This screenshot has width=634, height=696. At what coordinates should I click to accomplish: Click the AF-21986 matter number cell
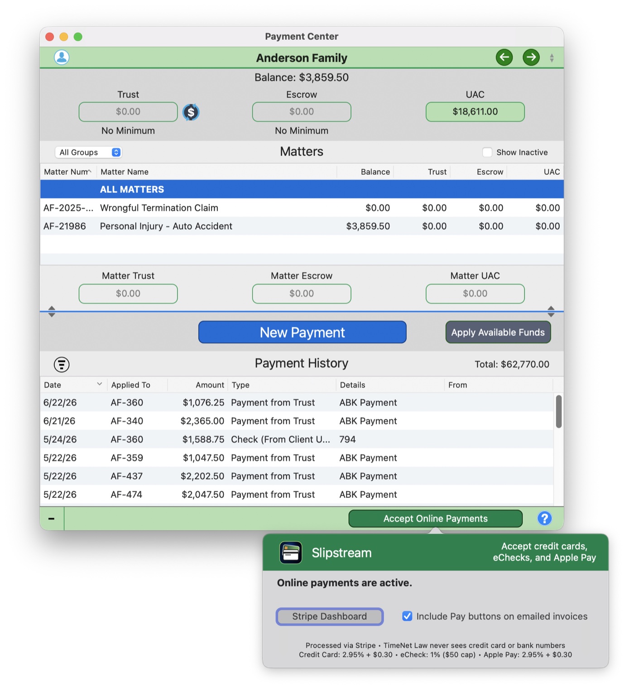click(65, 226)
